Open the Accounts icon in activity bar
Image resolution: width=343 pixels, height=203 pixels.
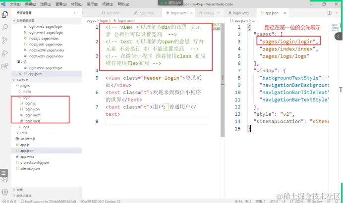click(x=5, y=179)
